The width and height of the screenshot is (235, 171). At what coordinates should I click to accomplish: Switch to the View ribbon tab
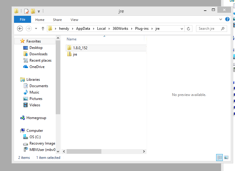click(x=74, y=20)
